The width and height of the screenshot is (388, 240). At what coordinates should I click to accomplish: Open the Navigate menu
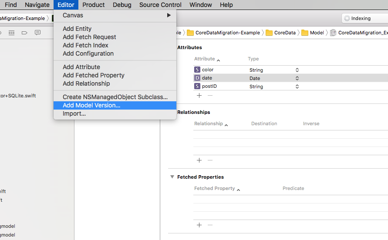(x=37, y=5)
